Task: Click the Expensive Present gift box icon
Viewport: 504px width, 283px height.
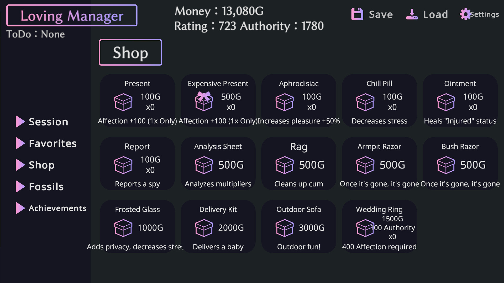Action: click(x=204, y=101)
